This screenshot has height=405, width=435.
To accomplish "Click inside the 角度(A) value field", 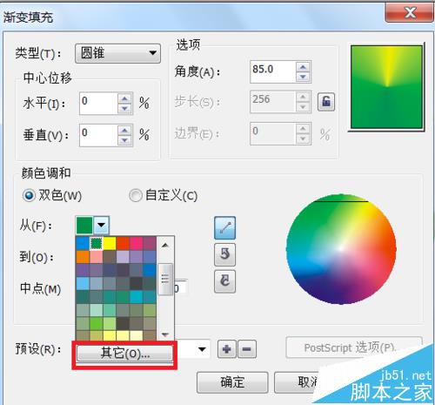I will (272, 71).
